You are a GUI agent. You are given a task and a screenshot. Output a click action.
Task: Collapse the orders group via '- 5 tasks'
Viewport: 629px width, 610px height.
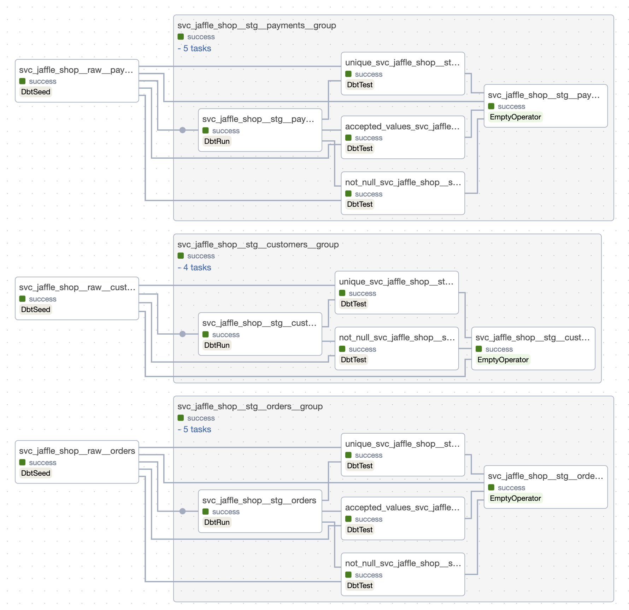pyautogui.click(x=194, y=429)
